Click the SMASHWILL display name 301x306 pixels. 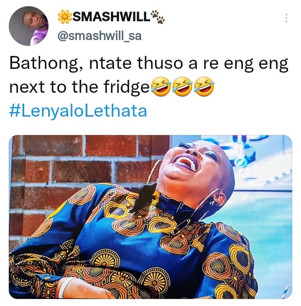click(x=111, y=17)
